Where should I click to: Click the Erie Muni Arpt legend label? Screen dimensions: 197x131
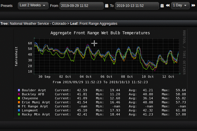point(36,102)
